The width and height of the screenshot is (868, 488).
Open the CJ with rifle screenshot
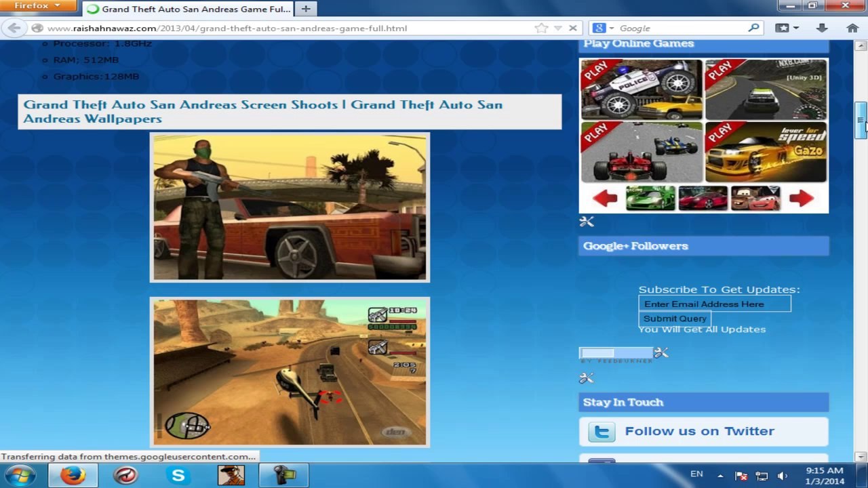tap(290, 207)
